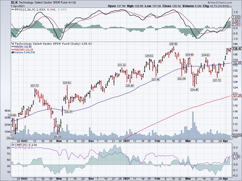Click the 138.42 last-price tag on right axis
The image size is (242, 181).
coord(237,48)
